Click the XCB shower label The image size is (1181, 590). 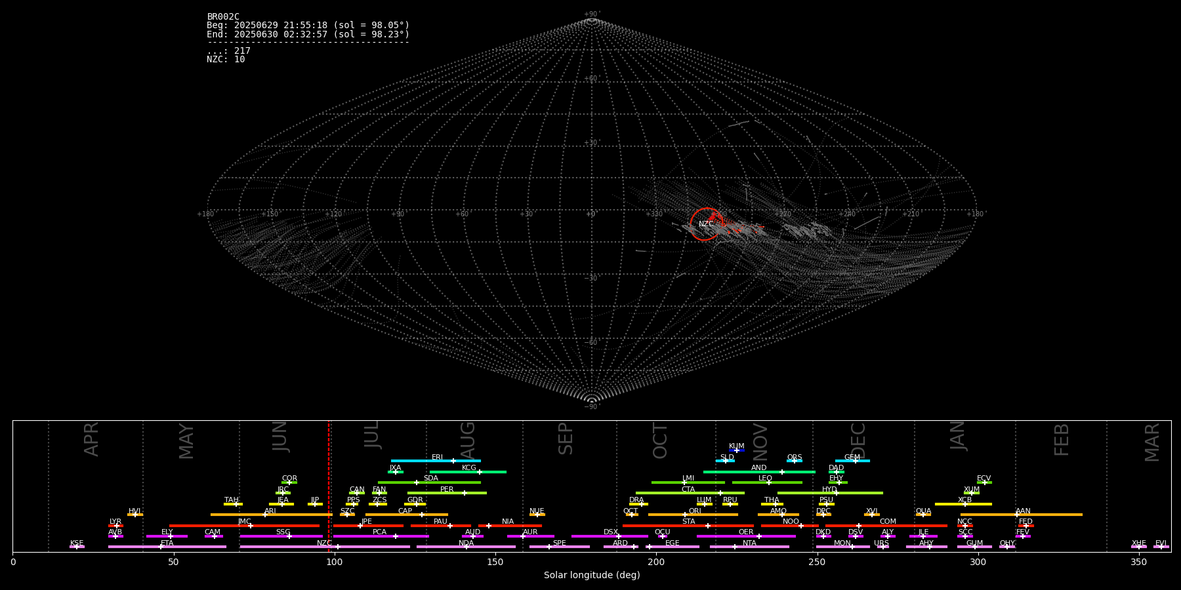(x=964, y=500)
